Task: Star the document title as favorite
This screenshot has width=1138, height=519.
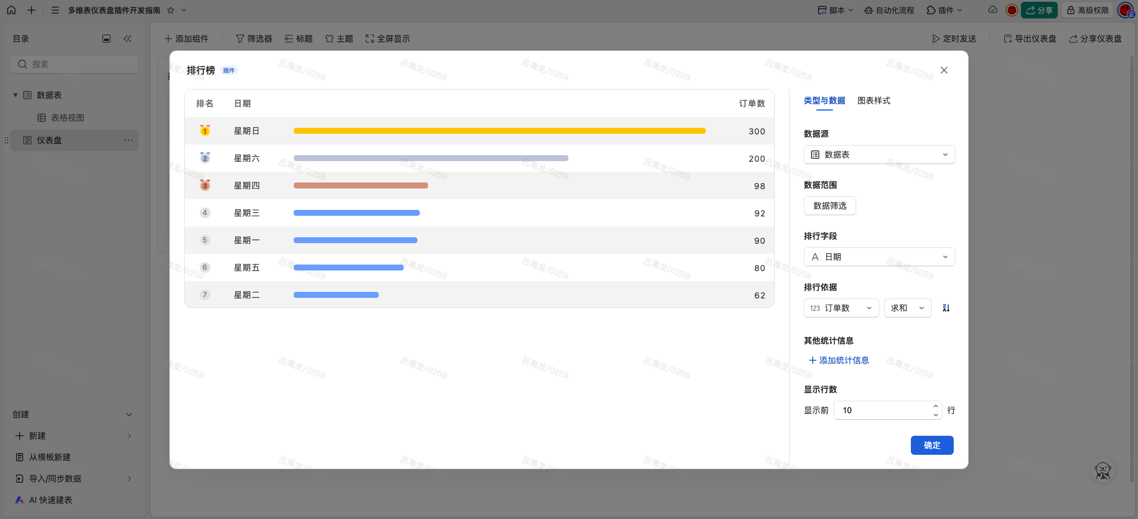Action: [x=171, y=10]
